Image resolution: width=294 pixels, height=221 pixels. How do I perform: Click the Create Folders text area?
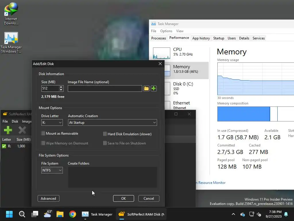[113, 177]
